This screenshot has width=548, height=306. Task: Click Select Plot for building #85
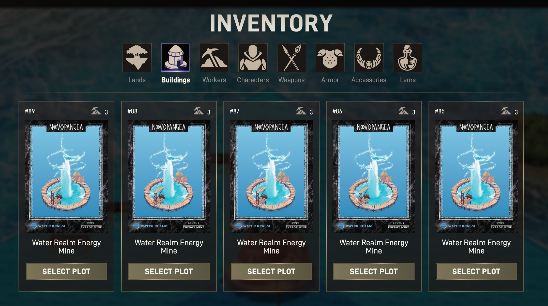point(476,271)
